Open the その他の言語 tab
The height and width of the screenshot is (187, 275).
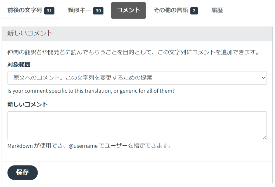click(176, 10)
